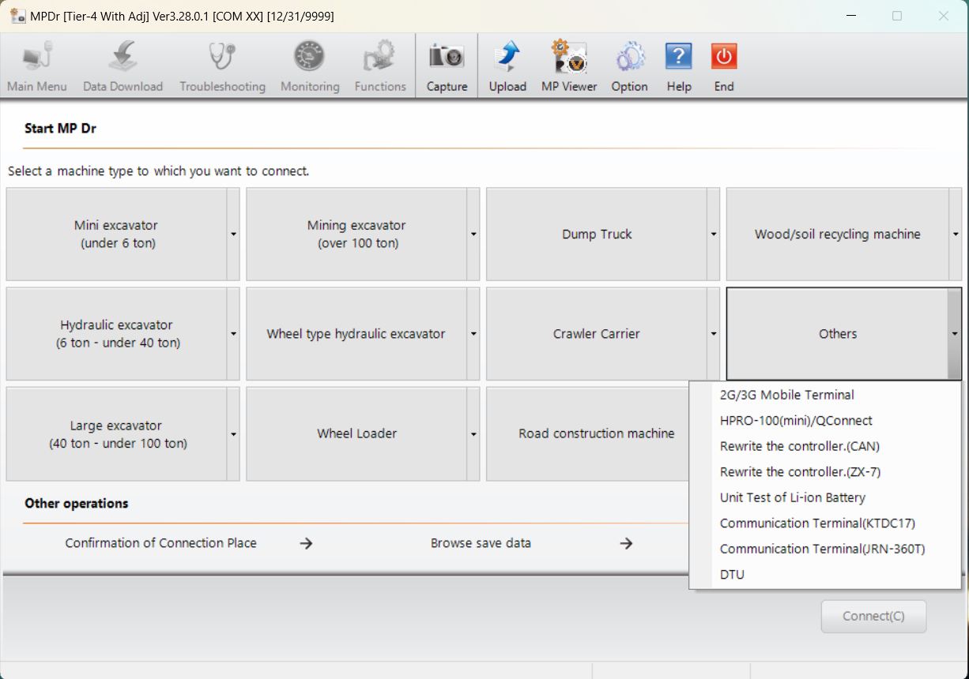Choose Rewrite the controller.(CAN) option
Image resolution: width=969 pixels, height=679 pixels.
799,446
